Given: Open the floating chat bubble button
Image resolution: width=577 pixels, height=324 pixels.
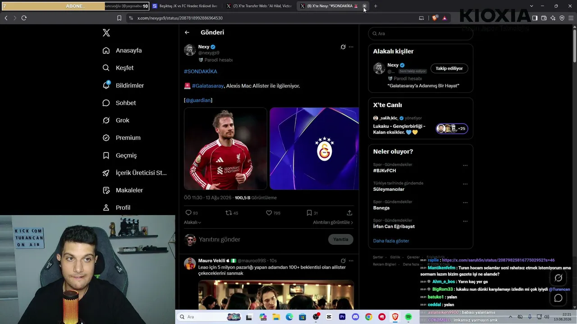Looking at the screenshot, I should 558,298.
